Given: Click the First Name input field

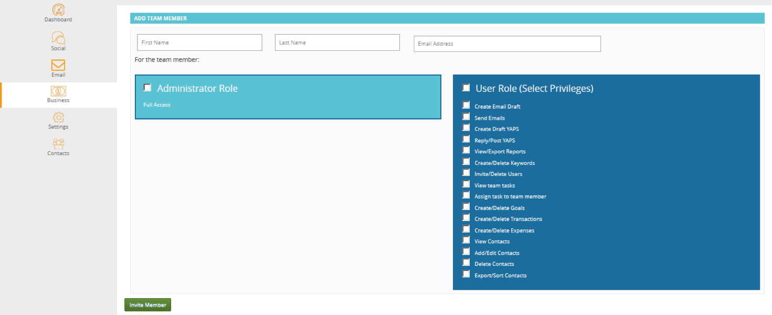Looking at the screenshot, I should click(x=199, y=43).
